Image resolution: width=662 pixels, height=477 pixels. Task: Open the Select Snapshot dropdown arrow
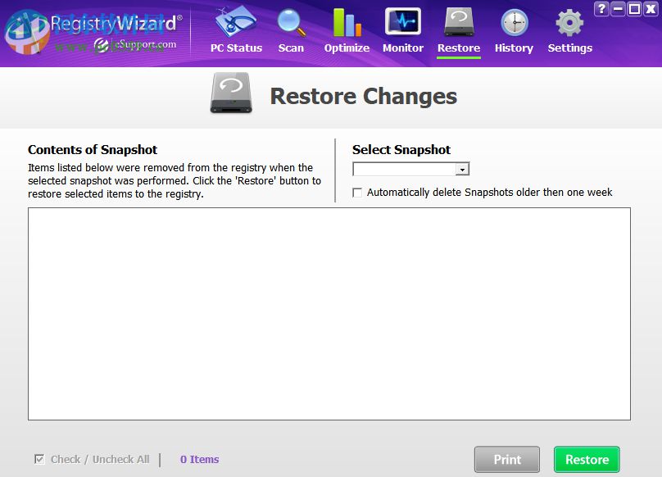(463, 169)
